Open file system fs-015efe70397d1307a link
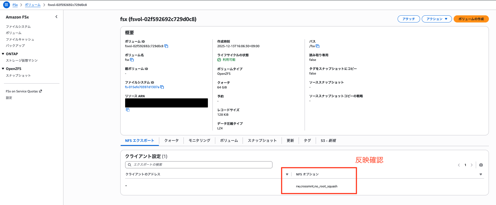Screen dimensions: 496x205 click(x=142, y=87)
